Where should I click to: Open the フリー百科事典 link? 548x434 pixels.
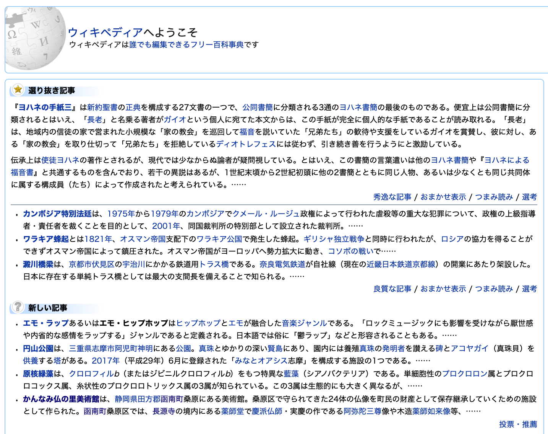217,45
